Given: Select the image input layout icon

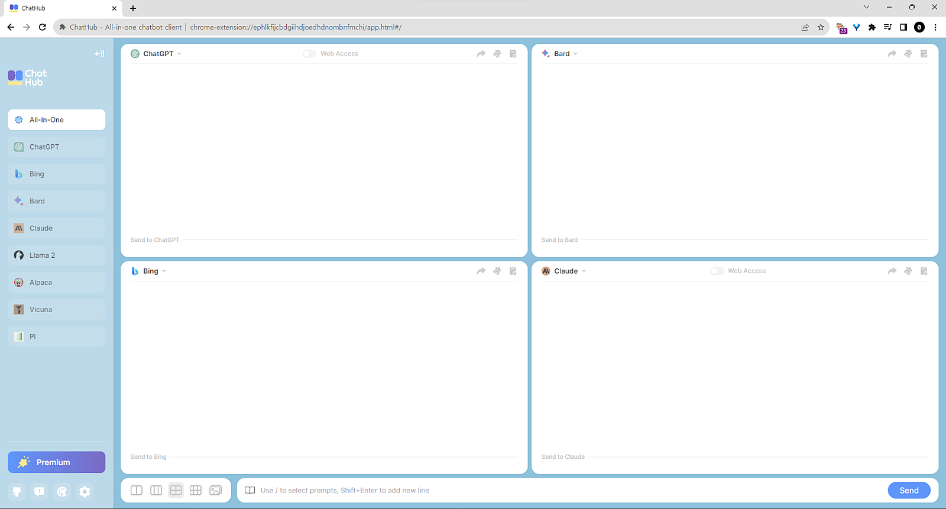Looking at the screenshot, I should [216, 490].
